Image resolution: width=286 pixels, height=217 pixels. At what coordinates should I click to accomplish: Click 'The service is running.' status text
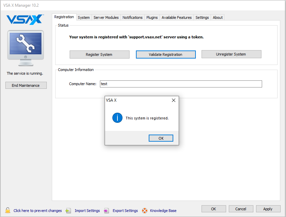25,73
